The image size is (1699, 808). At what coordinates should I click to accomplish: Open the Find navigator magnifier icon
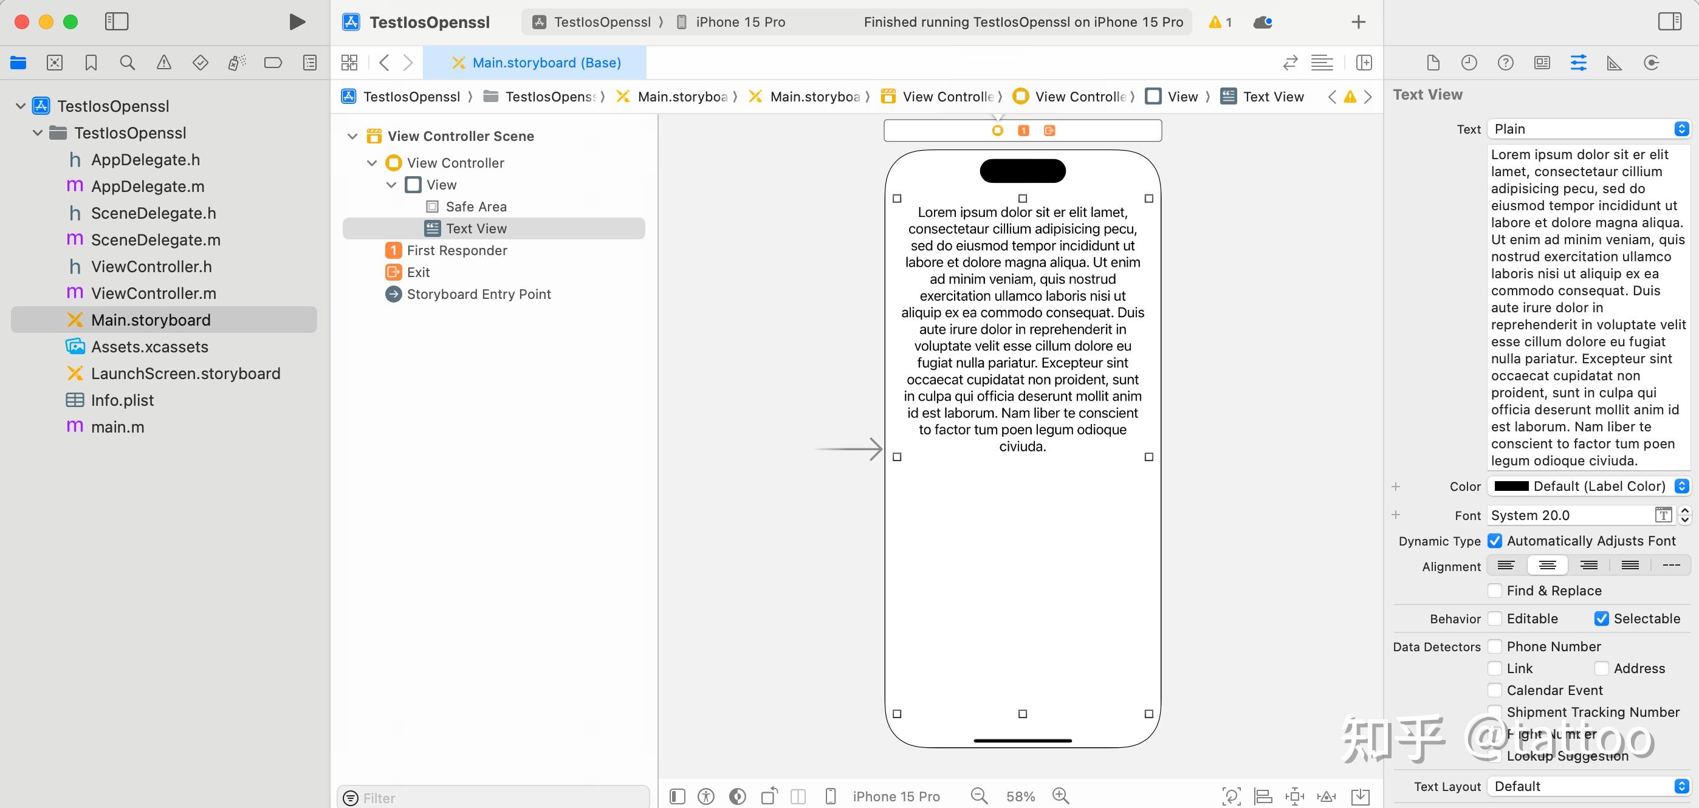[127, 63]
